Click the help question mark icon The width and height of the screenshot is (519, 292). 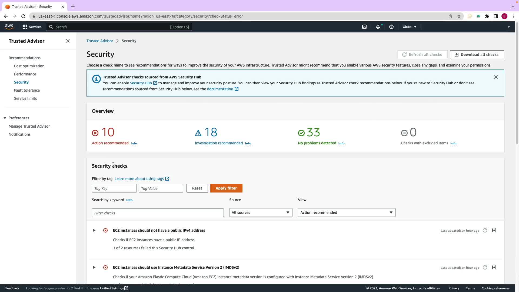[391, 27]
